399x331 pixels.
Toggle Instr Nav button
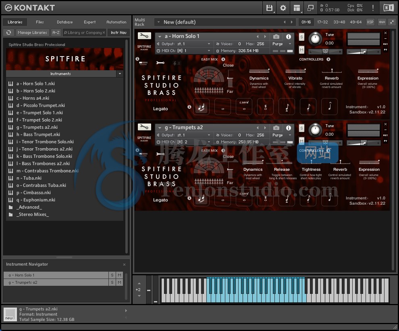[118, 33]
